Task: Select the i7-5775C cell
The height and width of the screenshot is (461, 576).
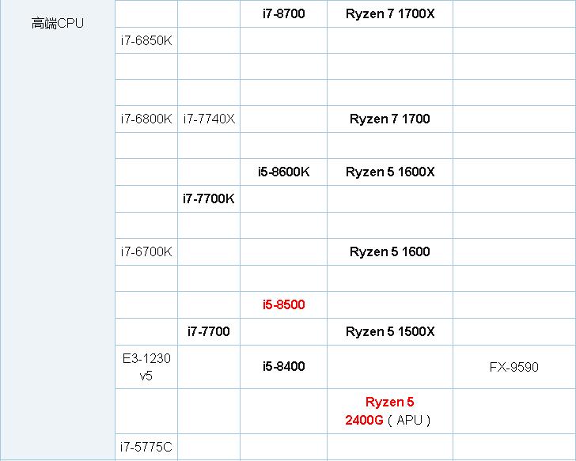Action: click(146, 448)
